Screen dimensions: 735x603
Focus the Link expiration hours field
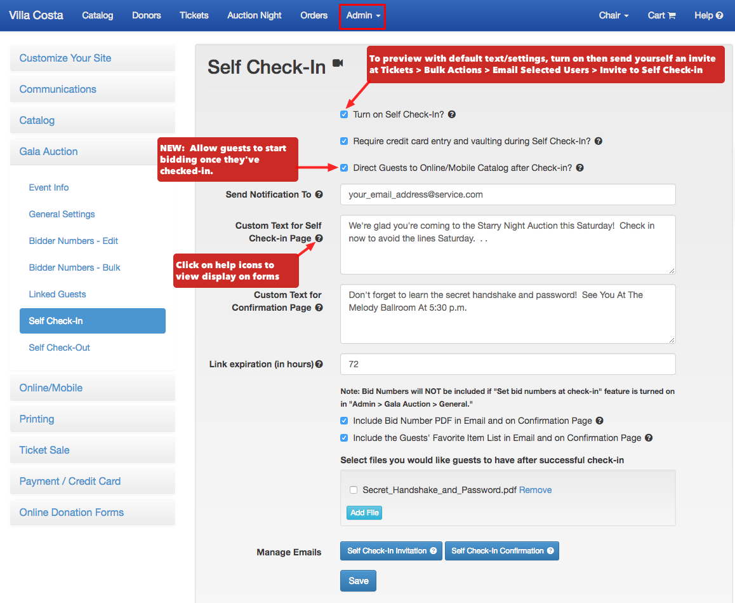(508, 364)
